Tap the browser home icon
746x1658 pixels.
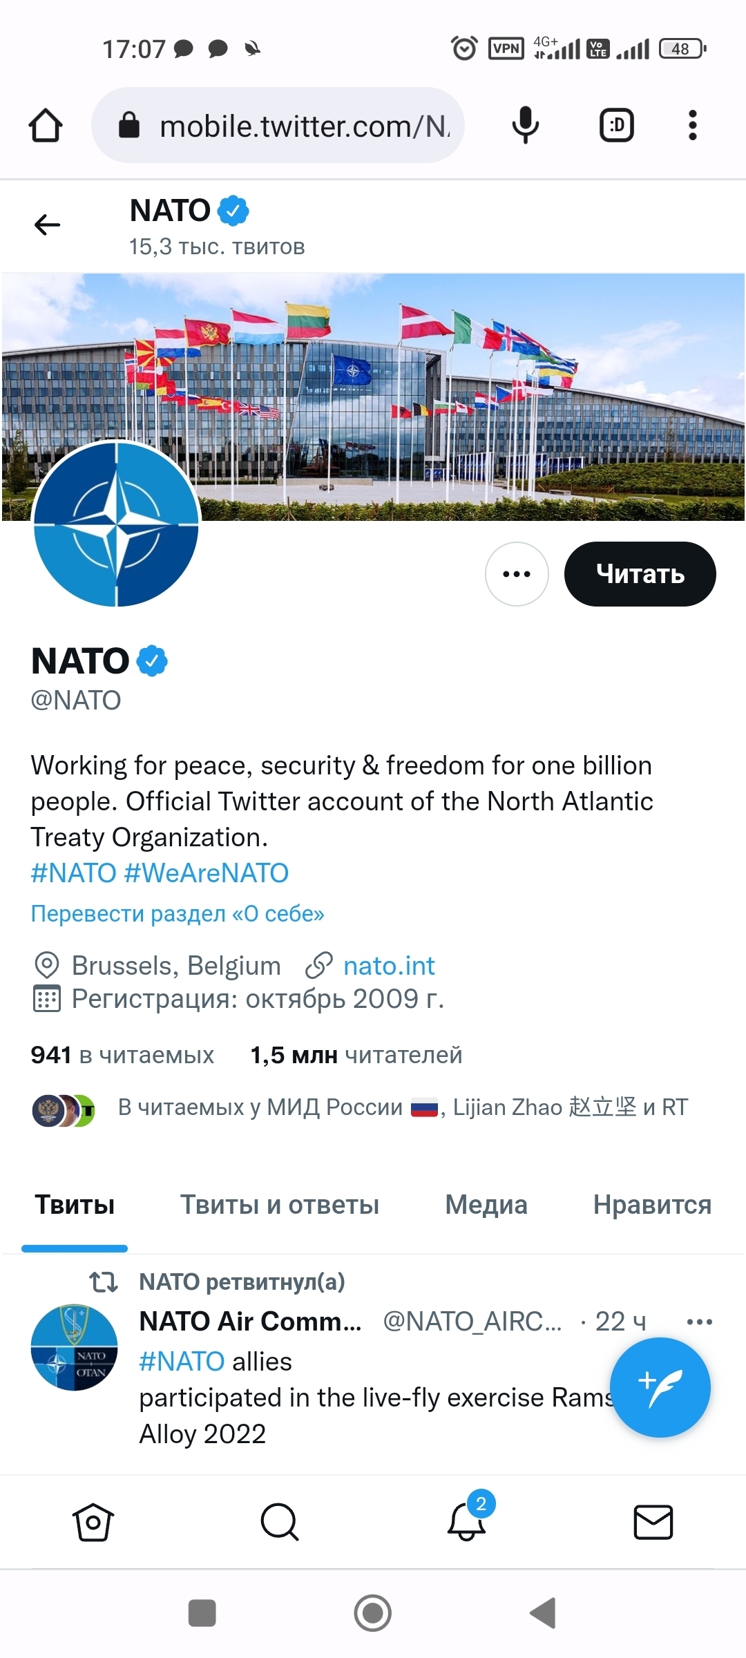46,126
